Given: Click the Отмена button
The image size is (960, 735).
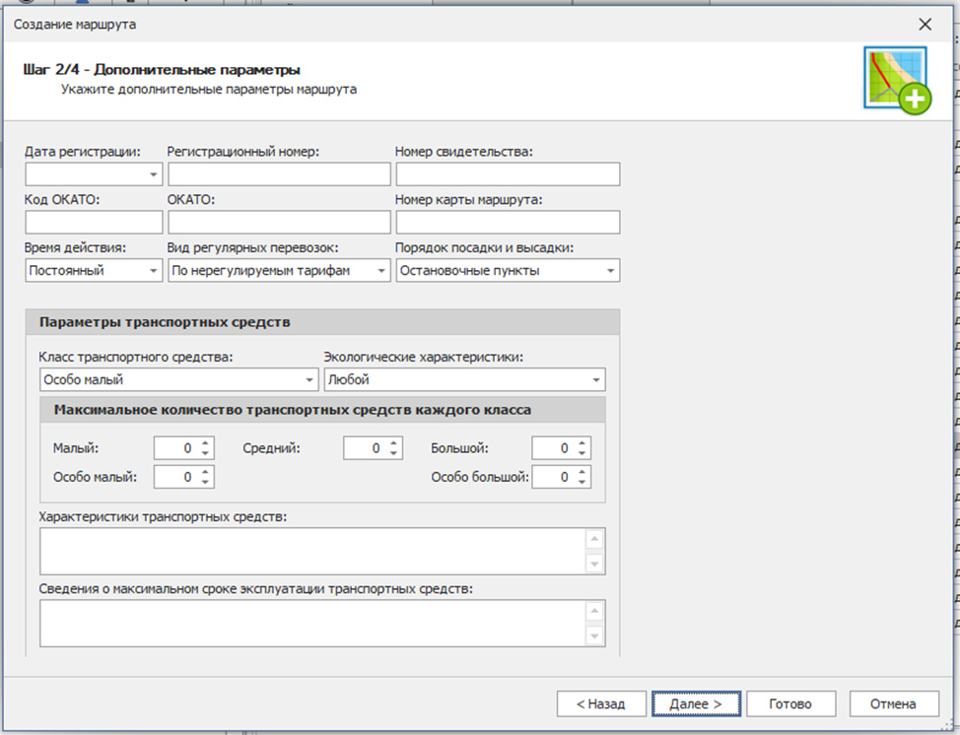Looking at the screenshot, I should [892, 703].
